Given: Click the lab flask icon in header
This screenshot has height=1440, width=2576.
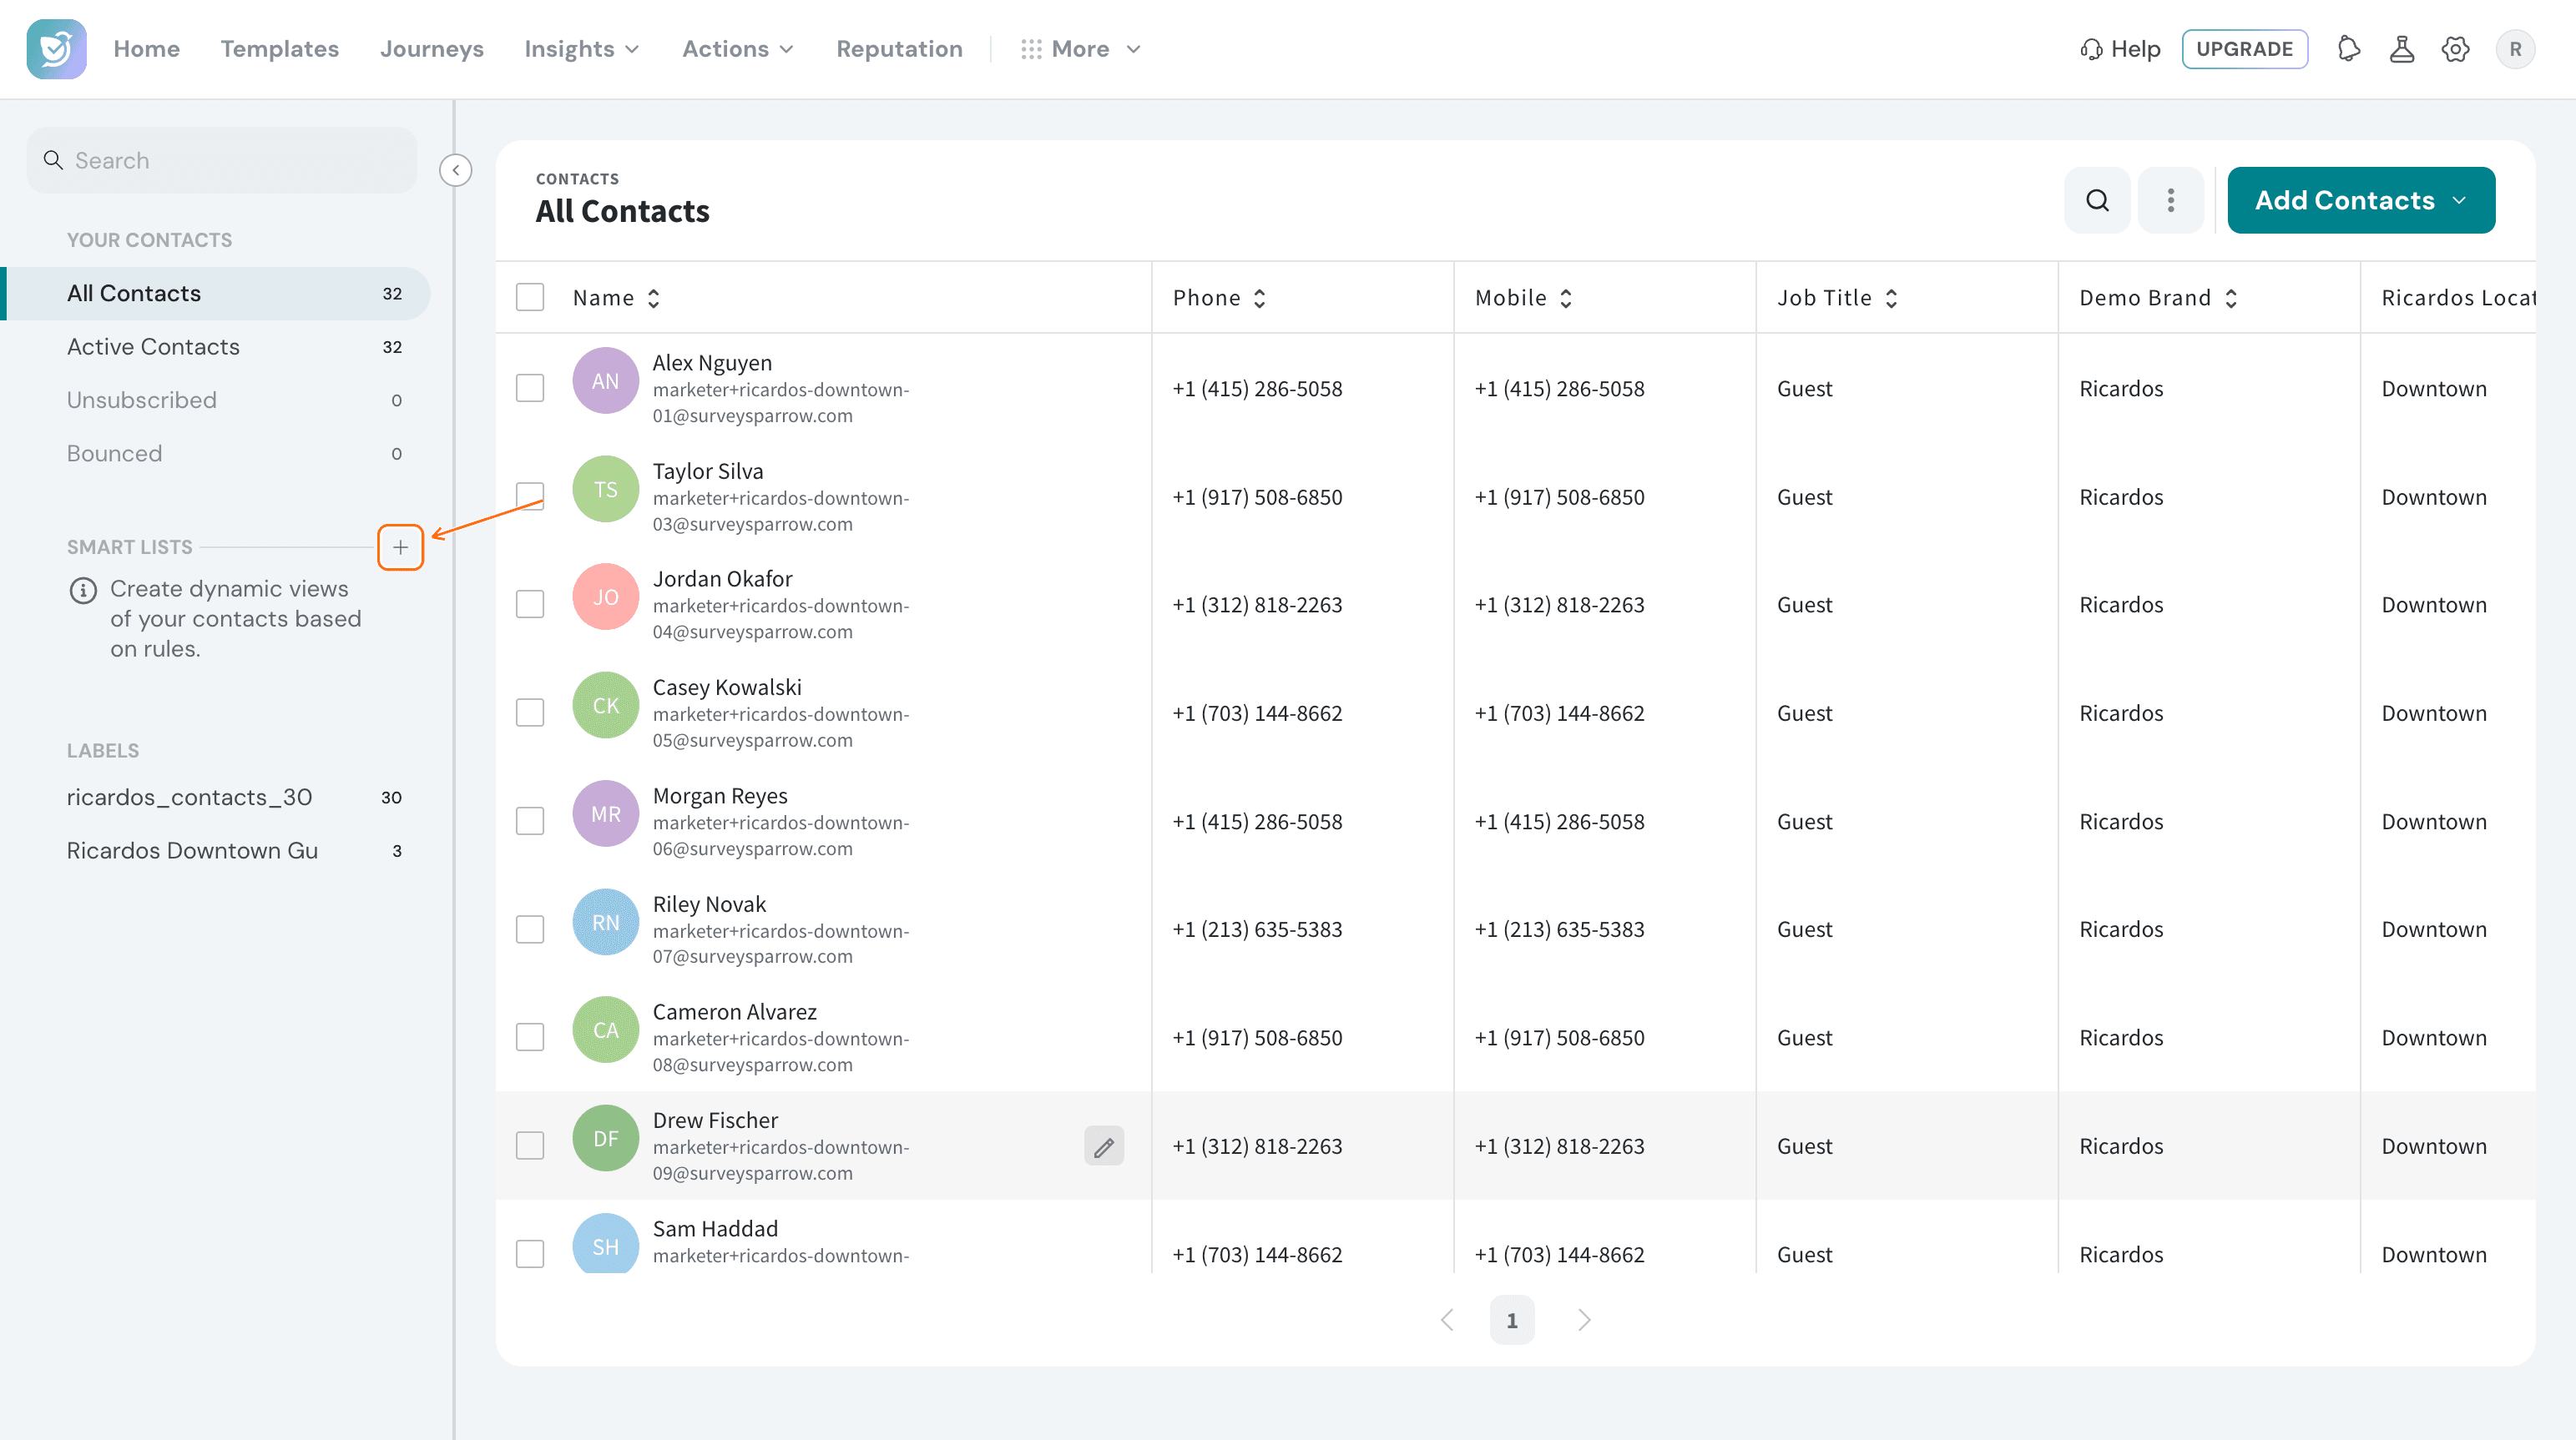Looking at the screenshot, I should pyautogui.click(x=2402, y=49).
